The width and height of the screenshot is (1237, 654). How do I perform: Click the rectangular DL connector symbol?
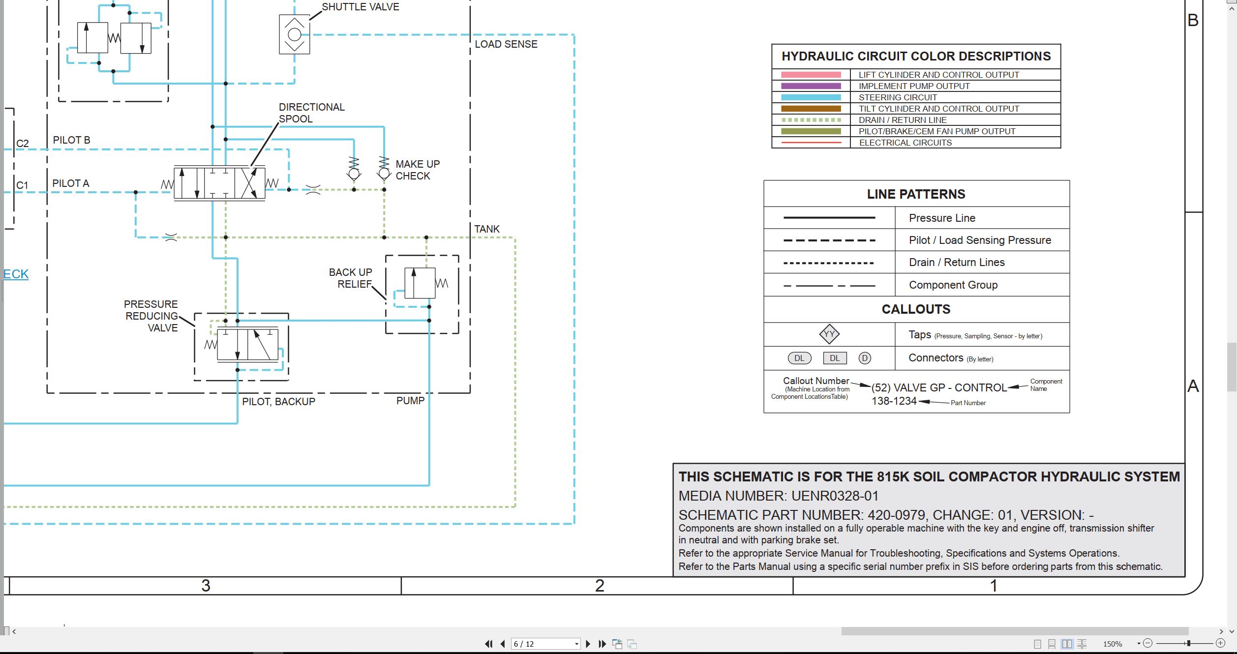835,358
